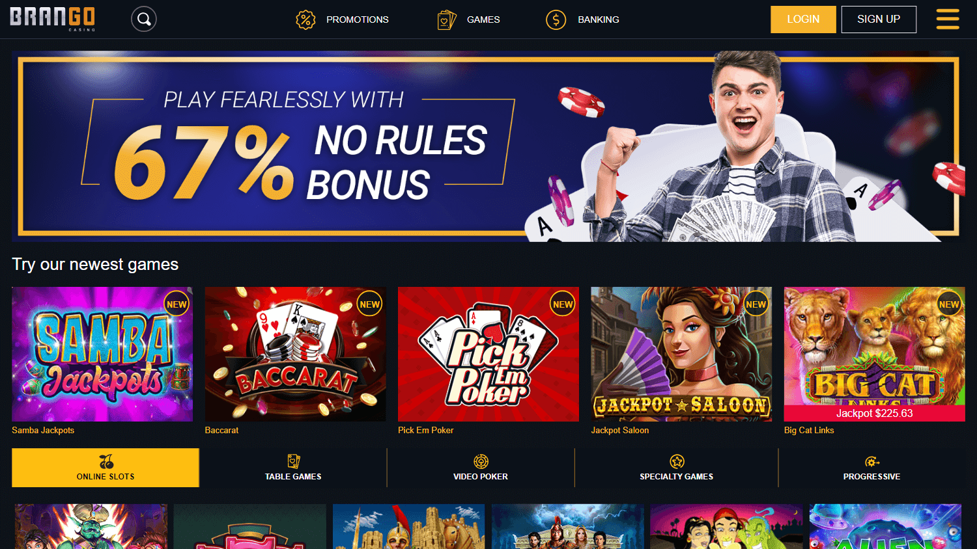Click the Progressive category icon
The height and width of the screenshot is (549, 977).
872,462
